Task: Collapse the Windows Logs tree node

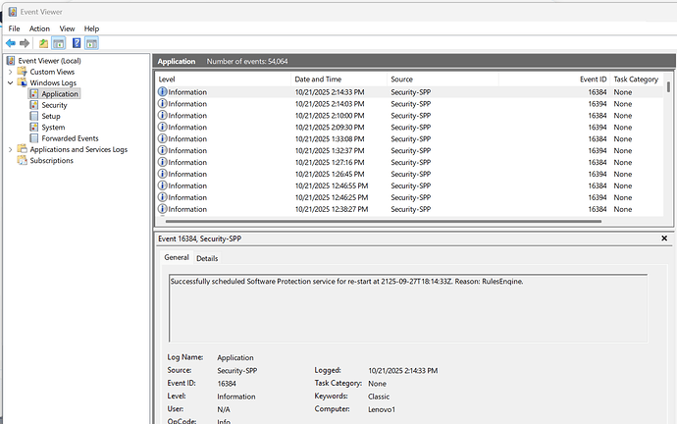Action: [x=11, y=82]
